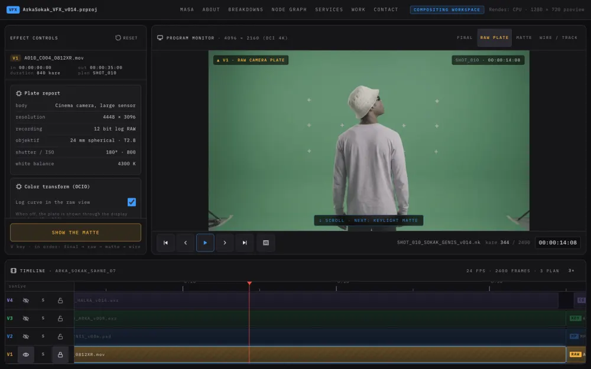Show the hidden V3 track
Image resolution: width=591 pixels, height=369 pixels.
[25, 319]
